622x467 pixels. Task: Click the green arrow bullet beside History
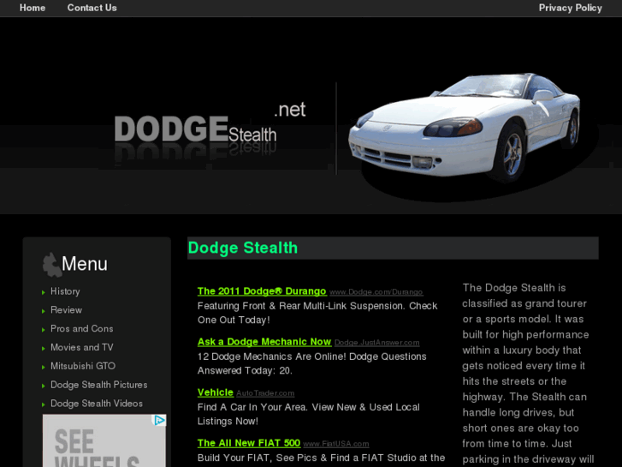coord(44,292)
